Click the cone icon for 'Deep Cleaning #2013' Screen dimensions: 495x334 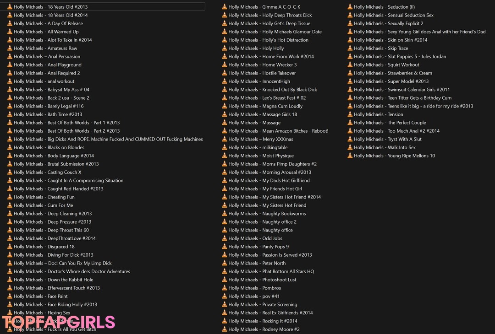(10, 213)
